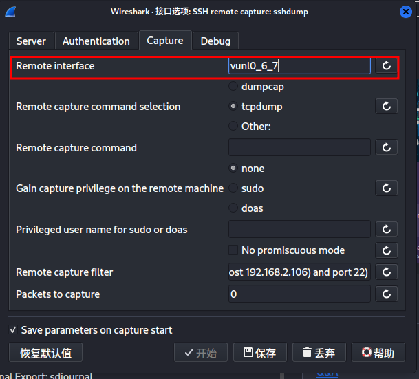Reset the Remote capture command field

(387, 147)
